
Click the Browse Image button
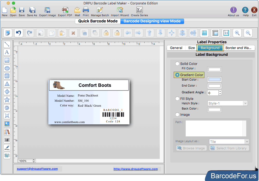(191, 148)
